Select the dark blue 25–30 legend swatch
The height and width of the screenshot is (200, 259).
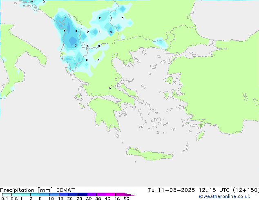tap(83, 195)
